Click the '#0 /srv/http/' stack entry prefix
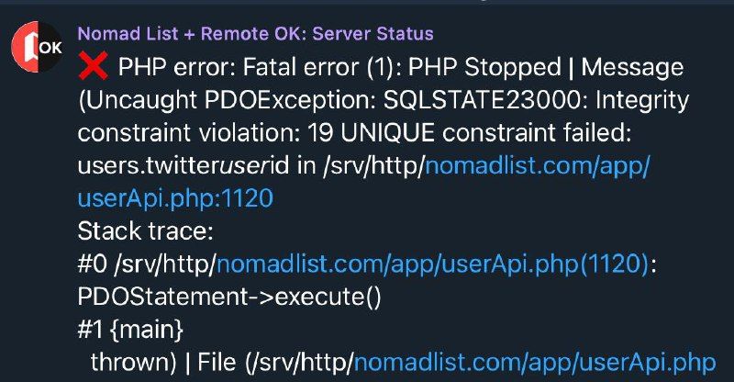Viewport: 734px width, 382px height. pos(147,264)
